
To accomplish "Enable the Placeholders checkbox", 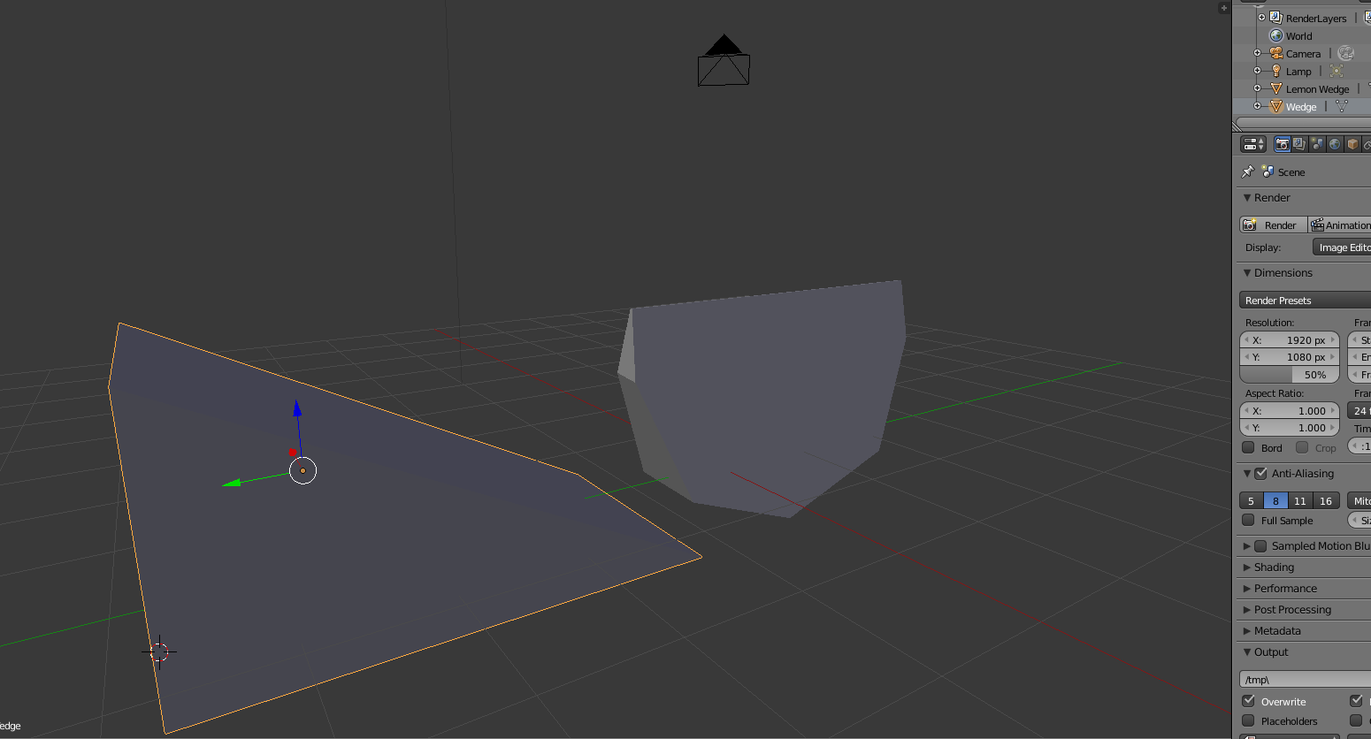I will pos(1248,720).
